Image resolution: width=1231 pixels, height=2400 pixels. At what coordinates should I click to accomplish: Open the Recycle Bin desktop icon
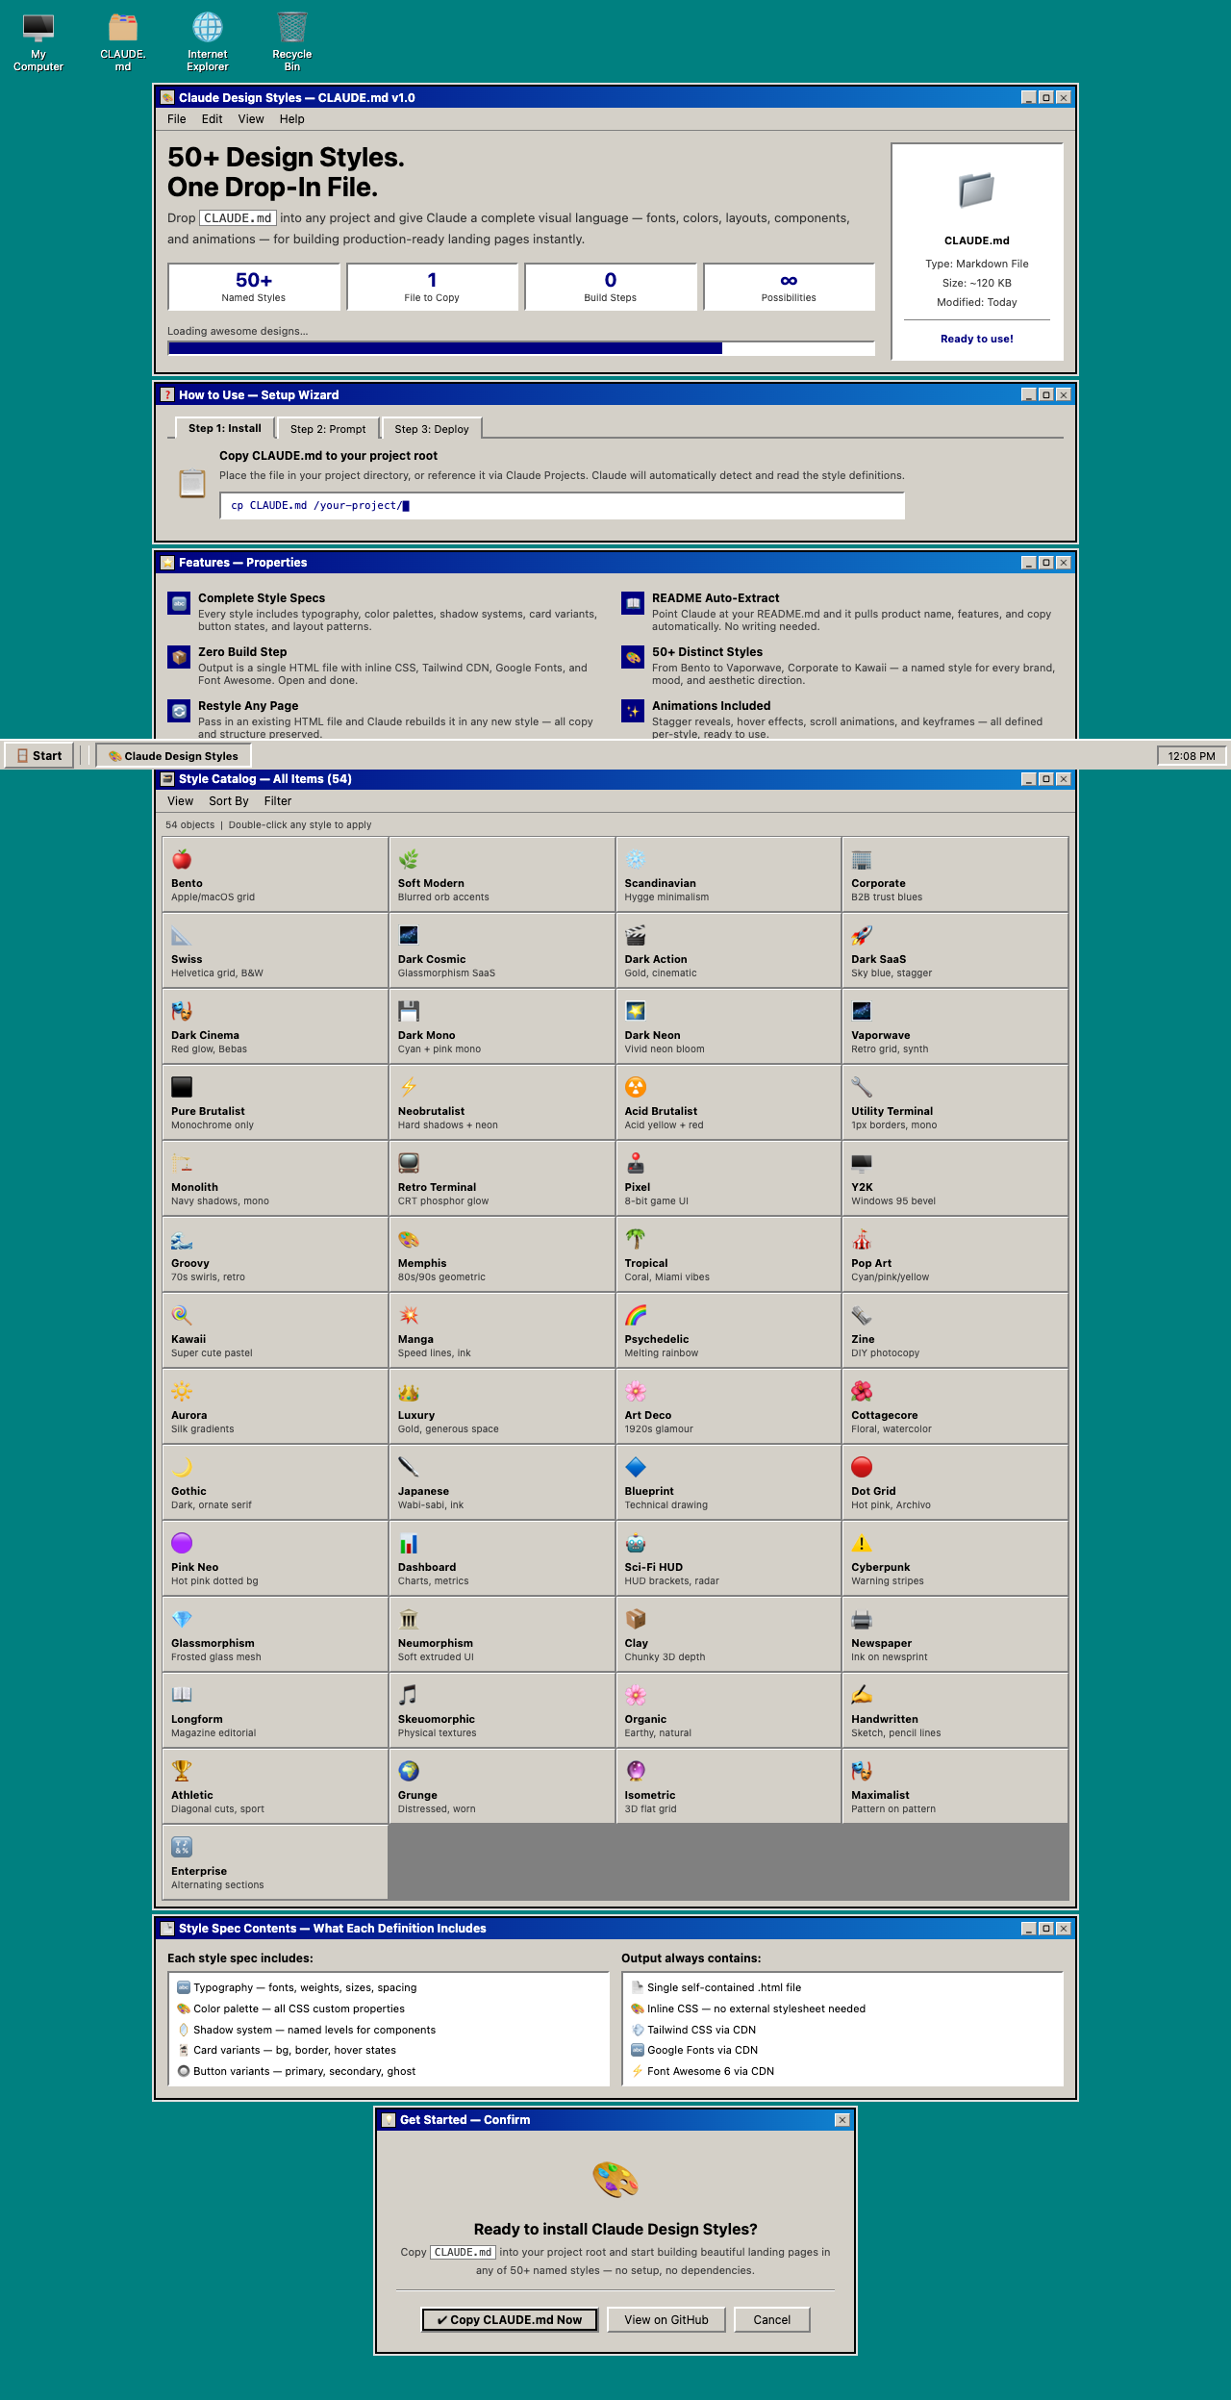tap(291, 29)
